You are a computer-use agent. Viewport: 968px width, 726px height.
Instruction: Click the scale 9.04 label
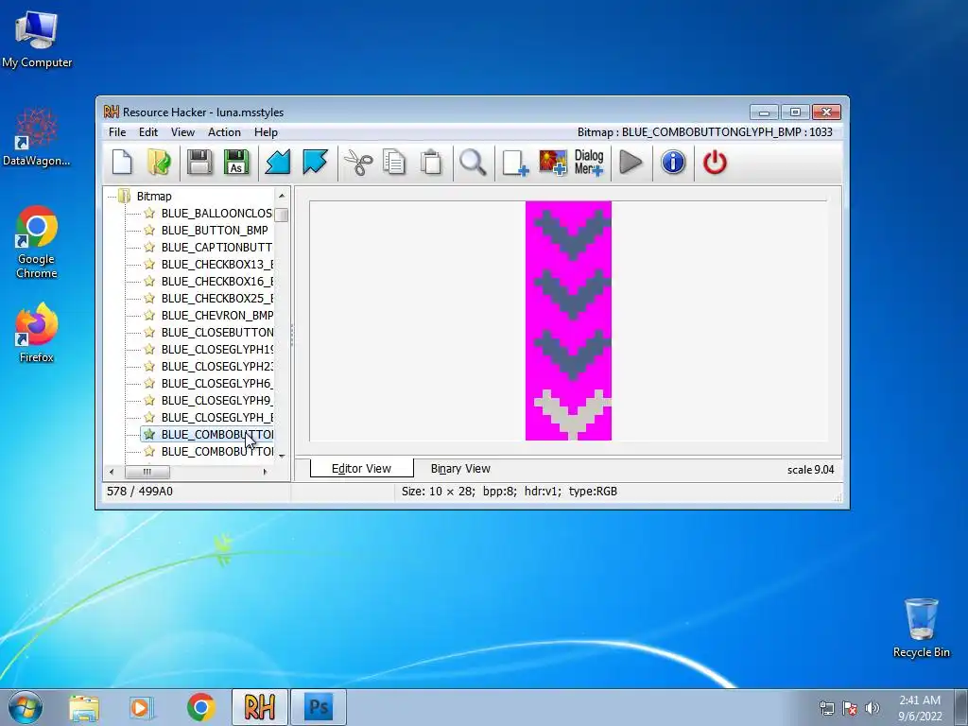tap(810, 470)
